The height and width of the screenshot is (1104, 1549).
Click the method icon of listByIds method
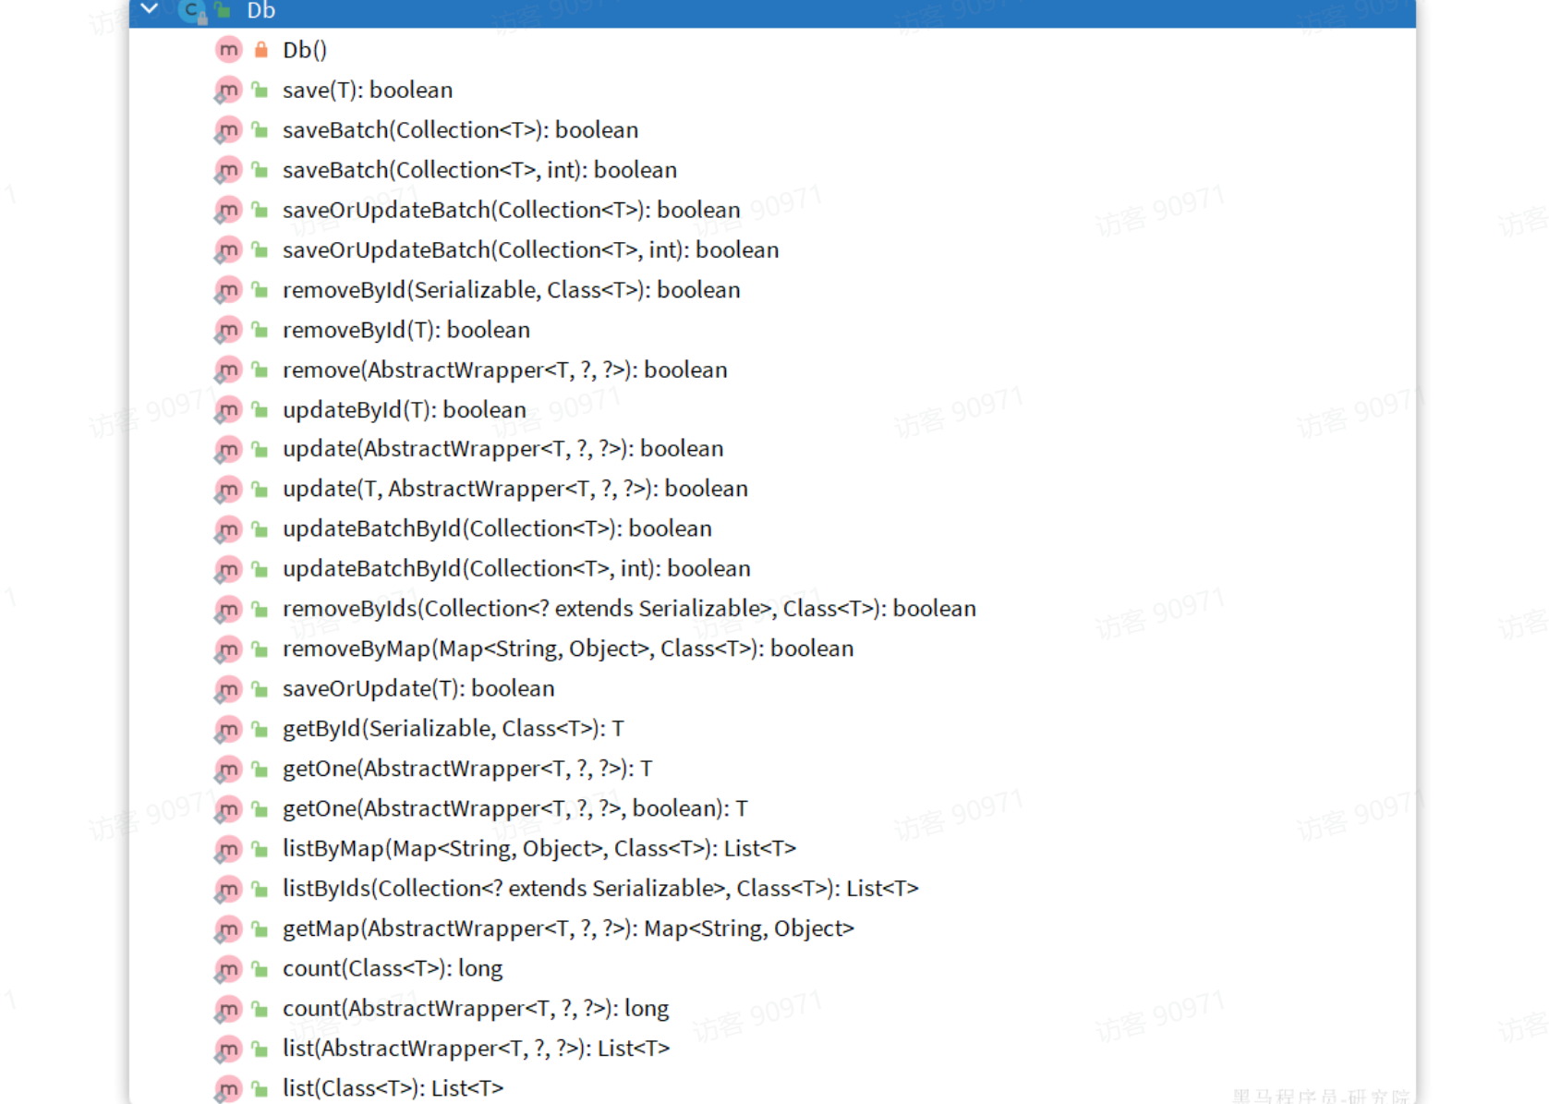coord(228,889)
